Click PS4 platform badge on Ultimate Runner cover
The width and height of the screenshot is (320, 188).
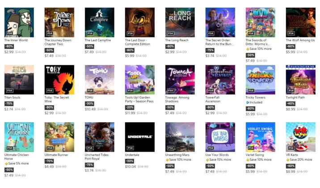[50, 148]
